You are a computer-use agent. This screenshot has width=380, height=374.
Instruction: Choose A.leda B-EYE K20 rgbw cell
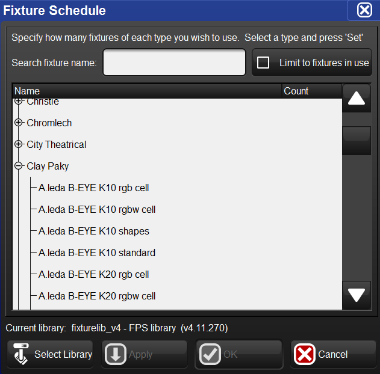[97, 296]
